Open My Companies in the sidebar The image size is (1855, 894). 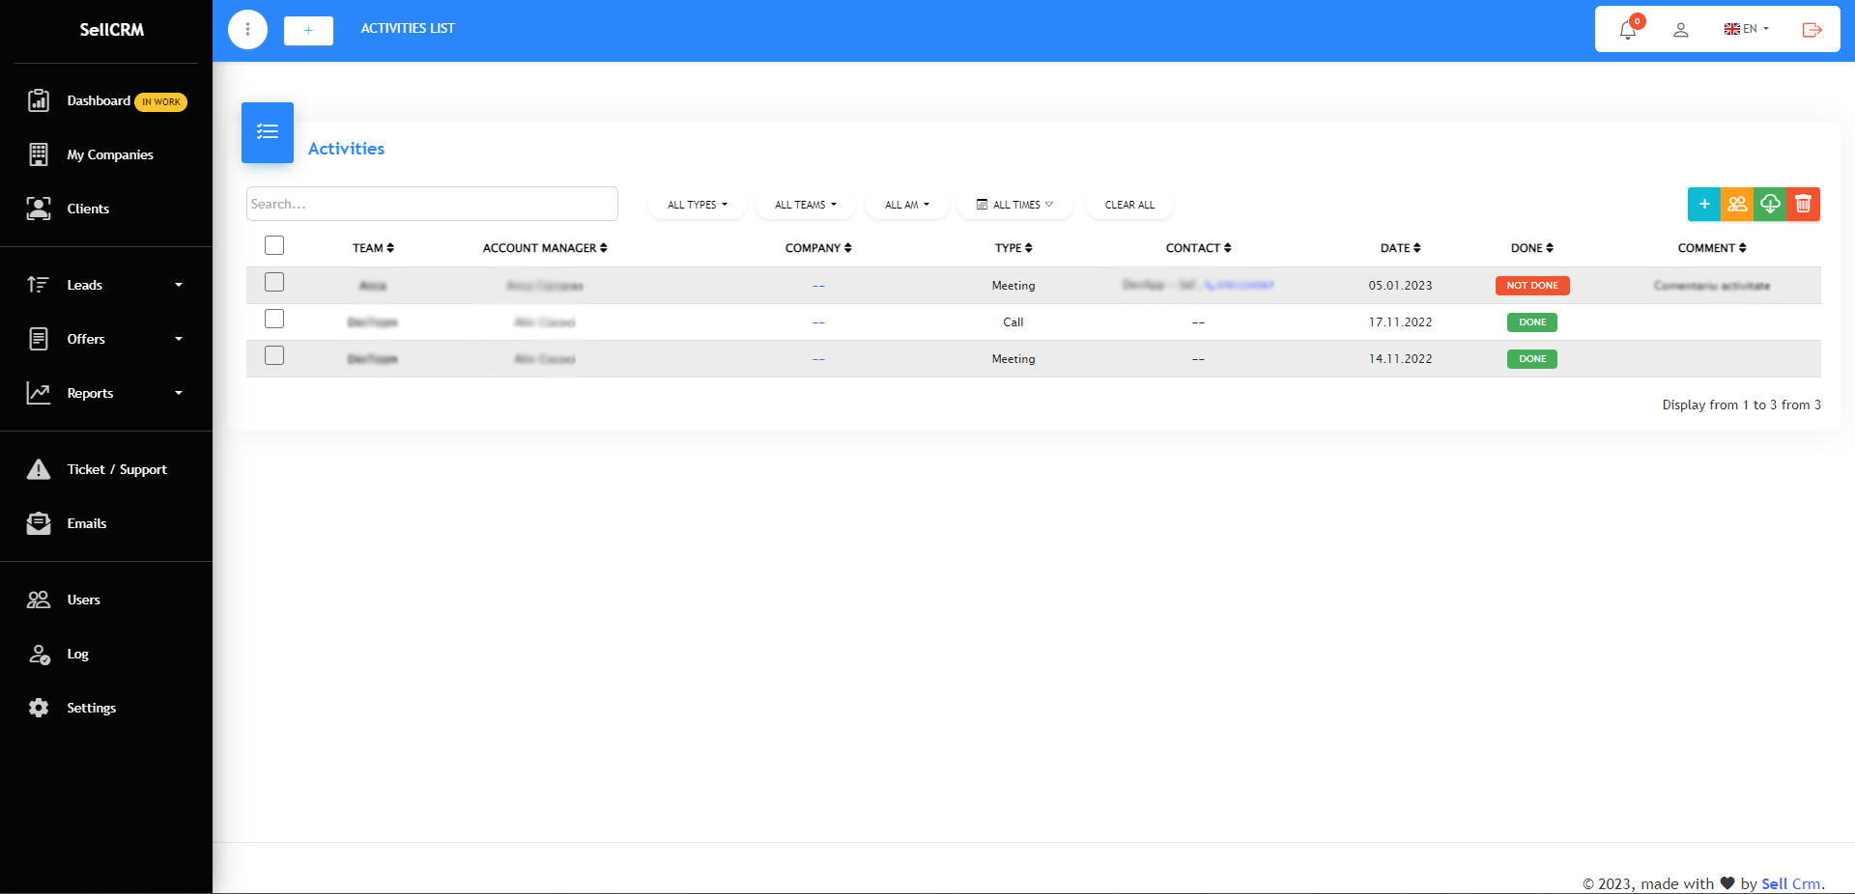point(109,154)
